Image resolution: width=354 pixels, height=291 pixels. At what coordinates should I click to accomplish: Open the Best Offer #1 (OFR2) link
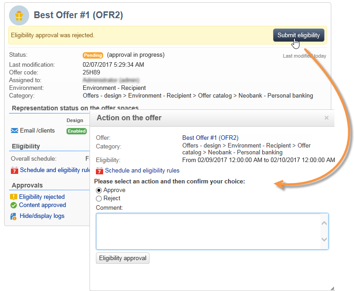[210, 138]
